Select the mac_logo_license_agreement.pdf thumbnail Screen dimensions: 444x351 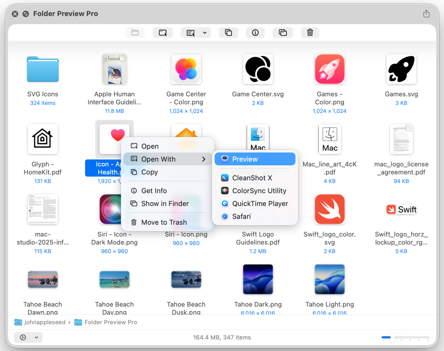pyautogui.click(x=401, y=139)
